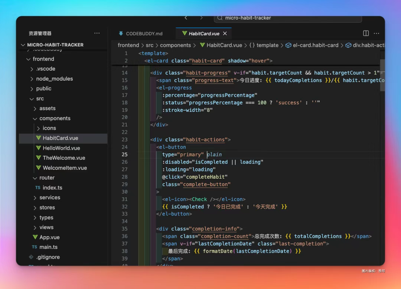Click the navigate forward arrow

coord(201,18)
